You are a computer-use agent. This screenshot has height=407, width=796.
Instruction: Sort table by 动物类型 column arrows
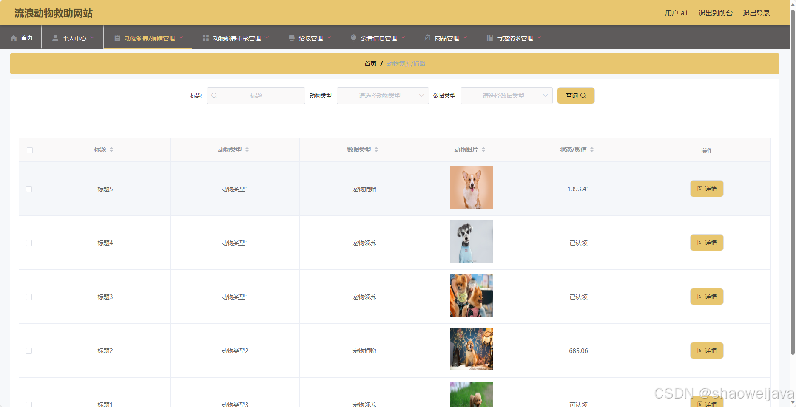247,150
